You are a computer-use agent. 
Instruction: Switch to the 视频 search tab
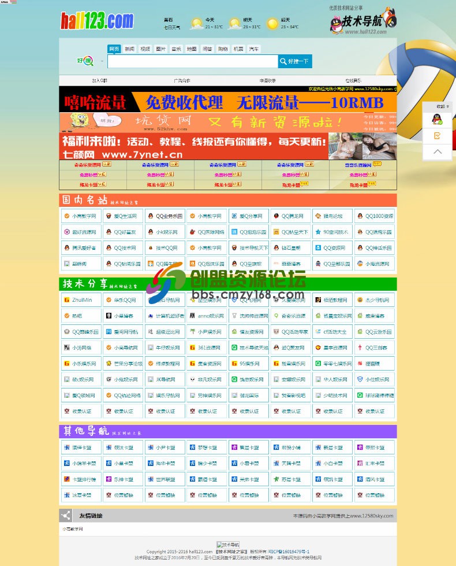(145, 49)
